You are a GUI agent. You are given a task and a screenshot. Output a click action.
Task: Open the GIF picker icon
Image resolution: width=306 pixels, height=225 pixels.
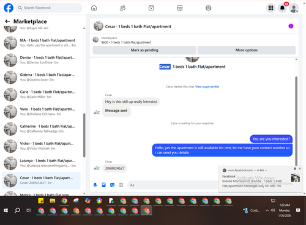121,185
